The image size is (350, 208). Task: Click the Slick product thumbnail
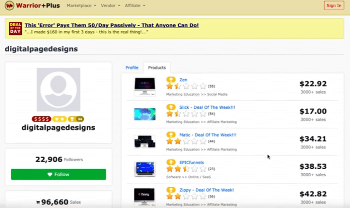pos(144,114)
